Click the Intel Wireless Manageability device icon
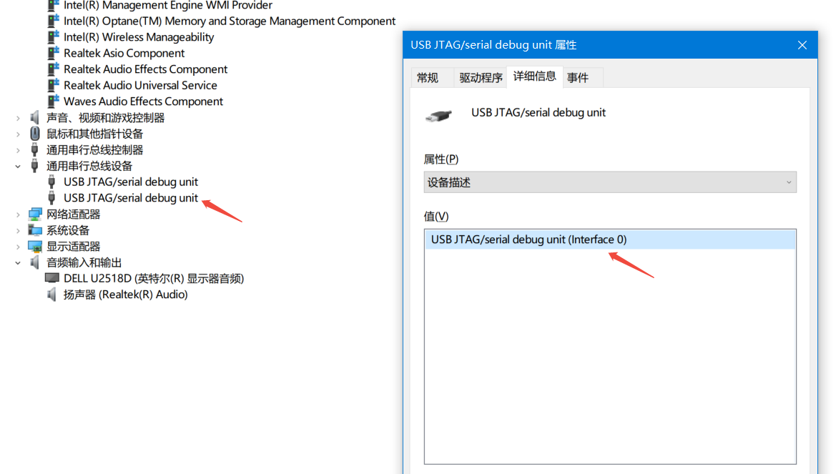The width and height of the screenshot is (836, 474). (53, 37)
